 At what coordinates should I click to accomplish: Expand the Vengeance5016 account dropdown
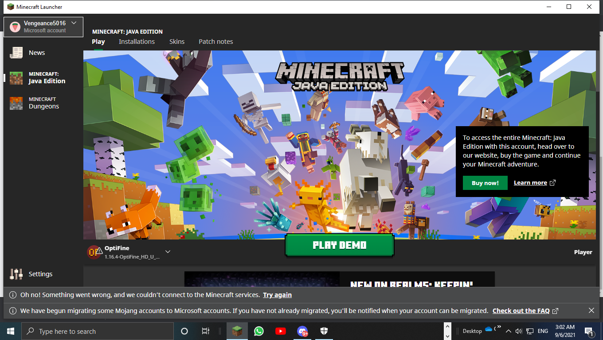point(74,23)
